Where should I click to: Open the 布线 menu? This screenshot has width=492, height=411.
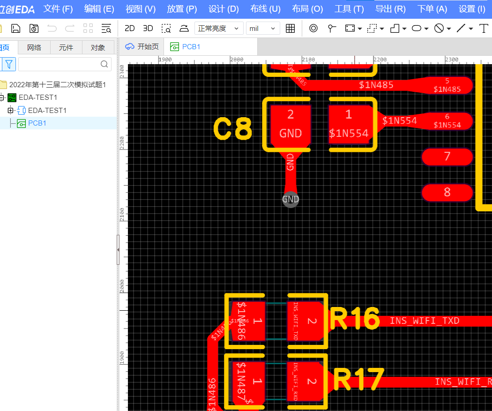coord(265,8)
